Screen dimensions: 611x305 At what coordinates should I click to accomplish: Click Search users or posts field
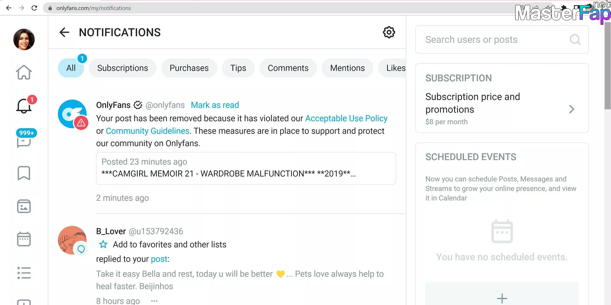tap(502, 39)
